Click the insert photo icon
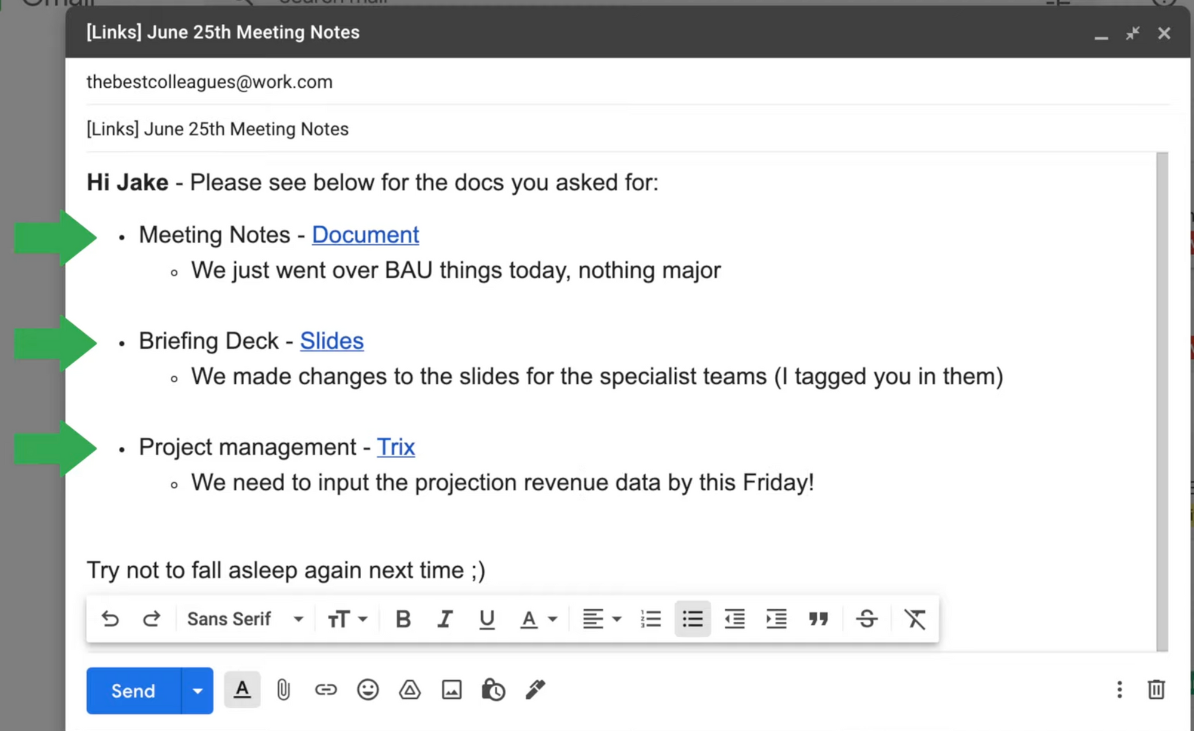 click(451, 690)
